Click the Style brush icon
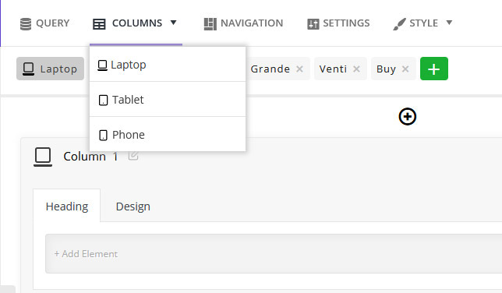Viewport: 502px width, 293px height. (399, 24)
